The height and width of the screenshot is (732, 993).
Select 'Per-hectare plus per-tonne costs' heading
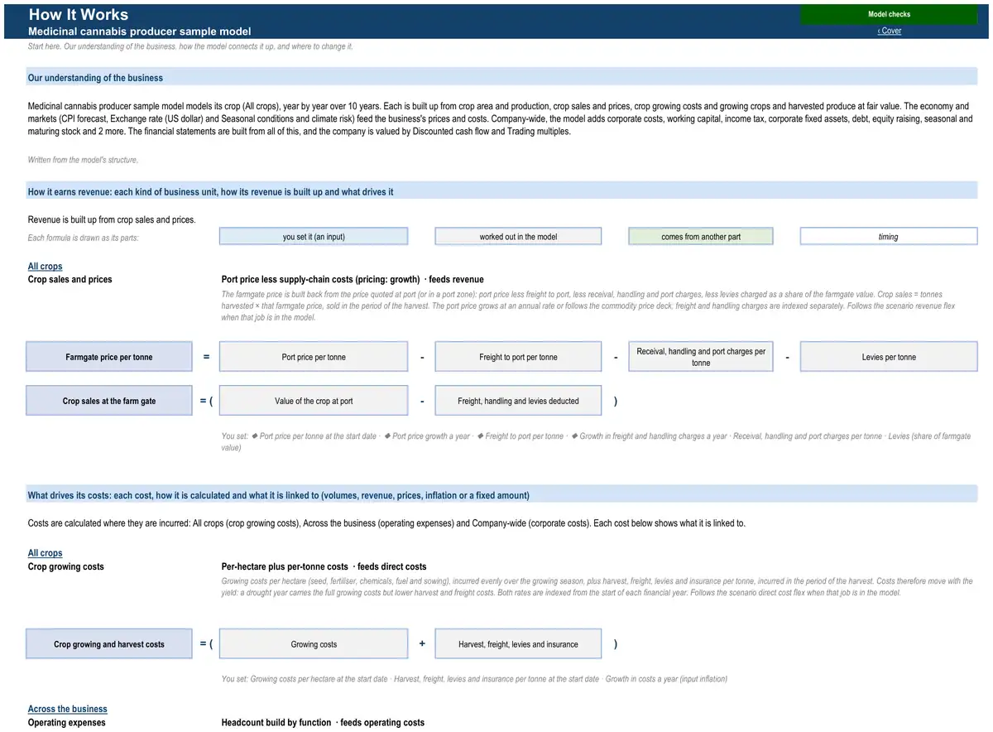point(324,567)
